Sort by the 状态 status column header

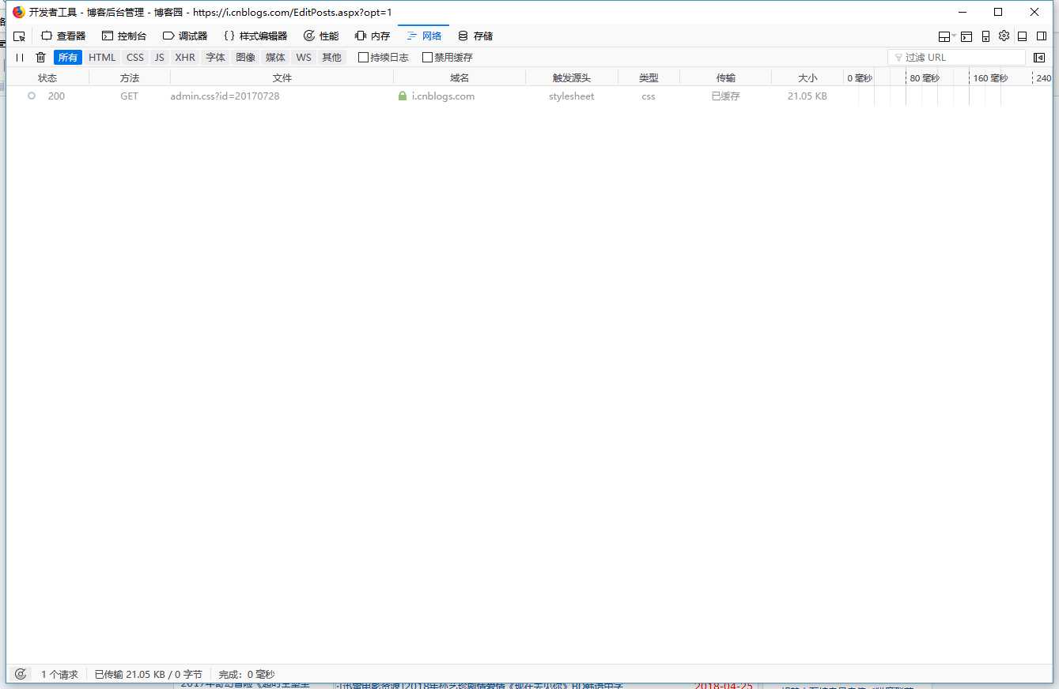click(47, 77)
